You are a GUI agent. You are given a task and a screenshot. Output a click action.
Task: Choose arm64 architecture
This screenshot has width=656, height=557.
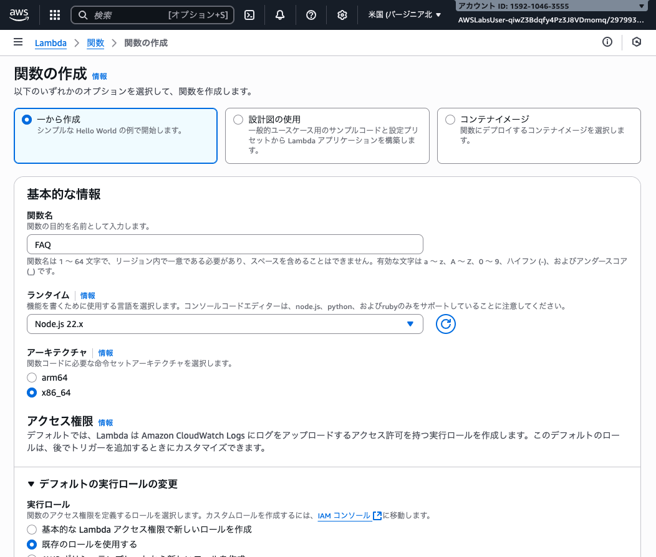(x=32, y=378)
